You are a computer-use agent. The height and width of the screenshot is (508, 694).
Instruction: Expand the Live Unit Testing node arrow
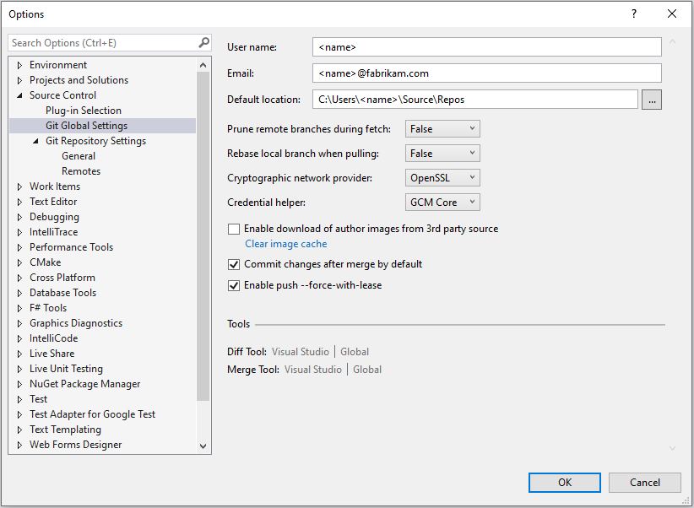tap(19, 369)
